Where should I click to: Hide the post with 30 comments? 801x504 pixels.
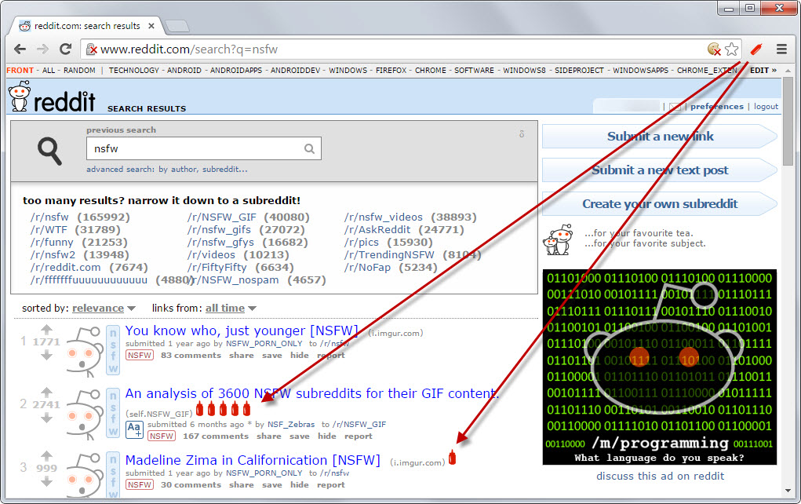coord(300,484)
